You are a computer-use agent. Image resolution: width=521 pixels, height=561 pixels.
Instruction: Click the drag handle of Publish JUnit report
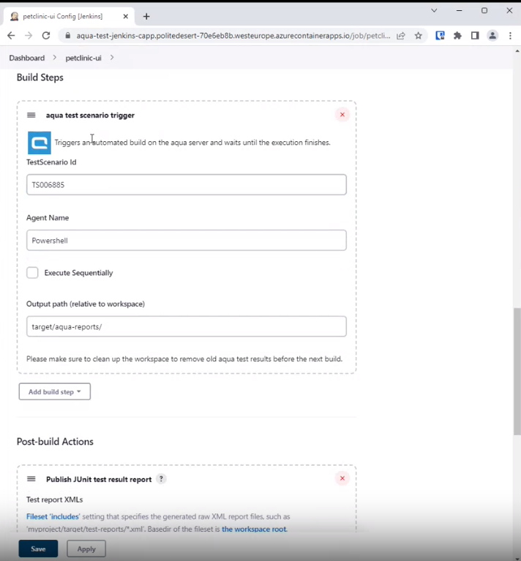click(31, 479)
